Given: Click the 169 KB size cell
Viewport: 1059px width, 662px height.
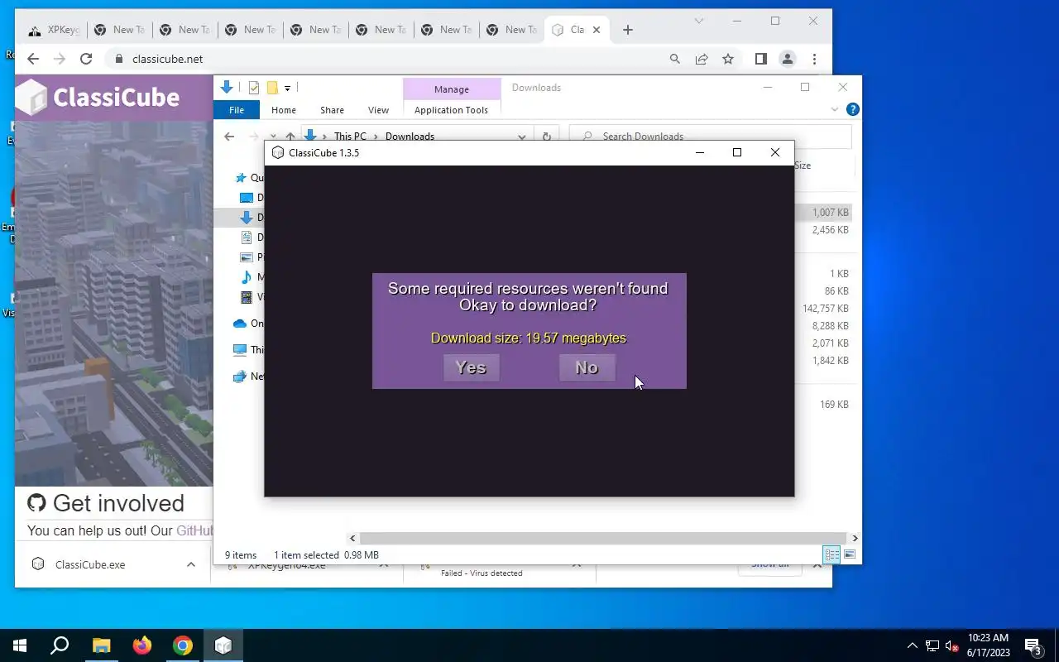Looking at the screenshot, I should 834,405.
